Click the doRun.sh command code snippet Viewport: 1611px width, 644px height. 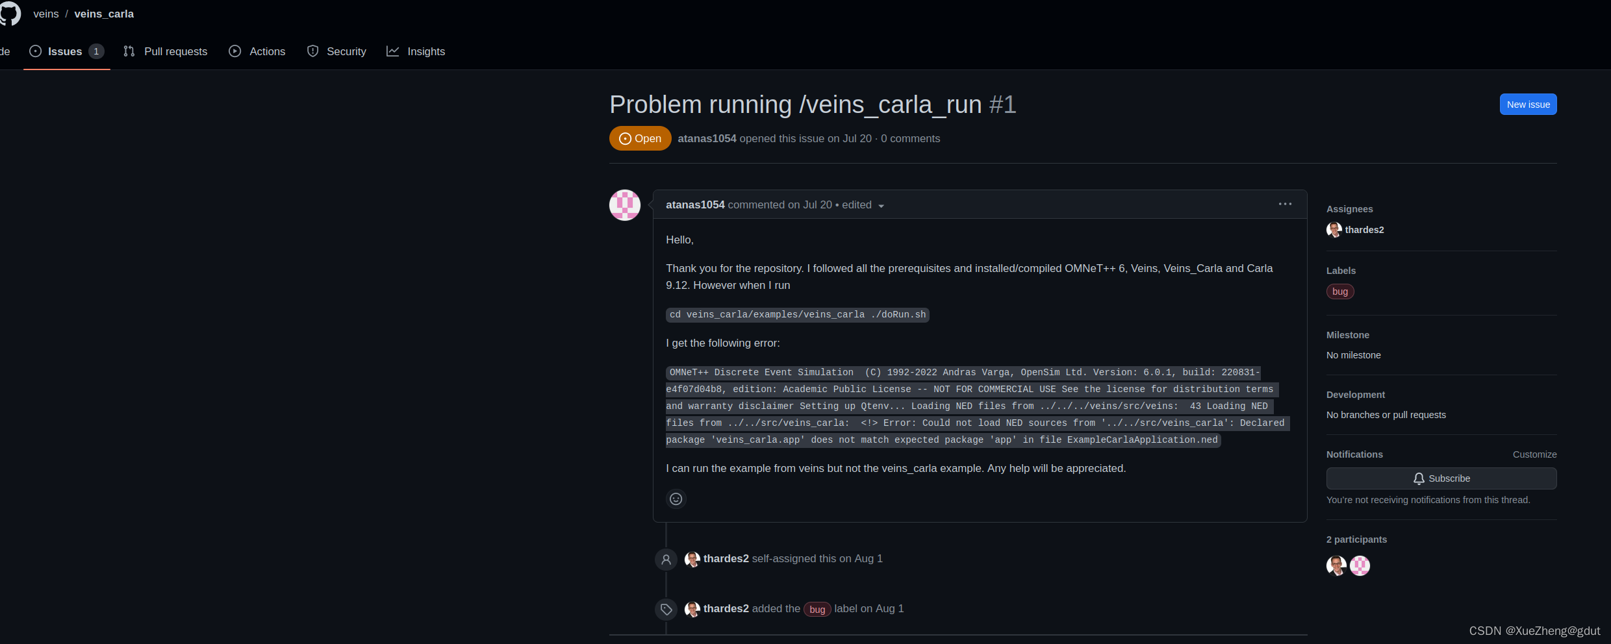click(798, 315)
